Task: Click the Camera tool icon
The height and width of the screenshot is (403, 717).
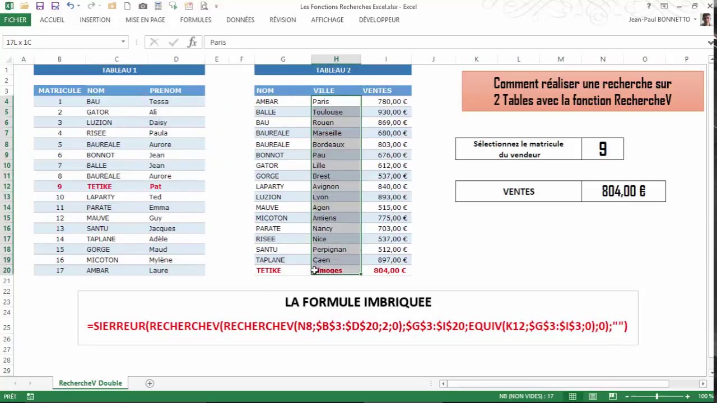Action: pyautogui.click(x=143, y=6)
